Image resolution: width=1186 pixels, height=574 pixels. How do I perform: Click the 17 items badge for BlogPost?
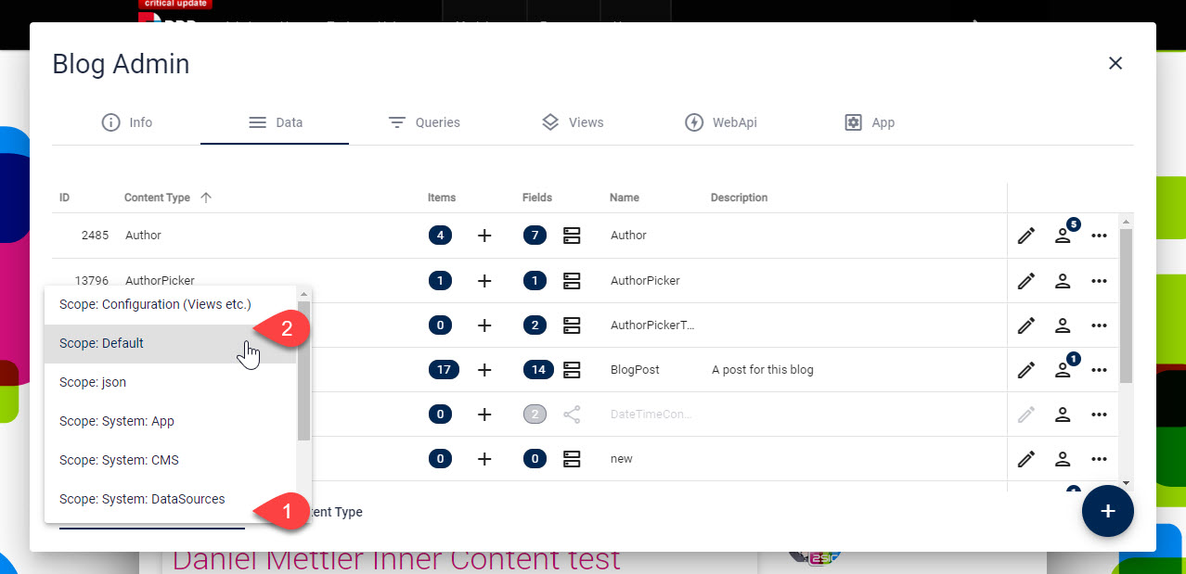coord(444,369)
